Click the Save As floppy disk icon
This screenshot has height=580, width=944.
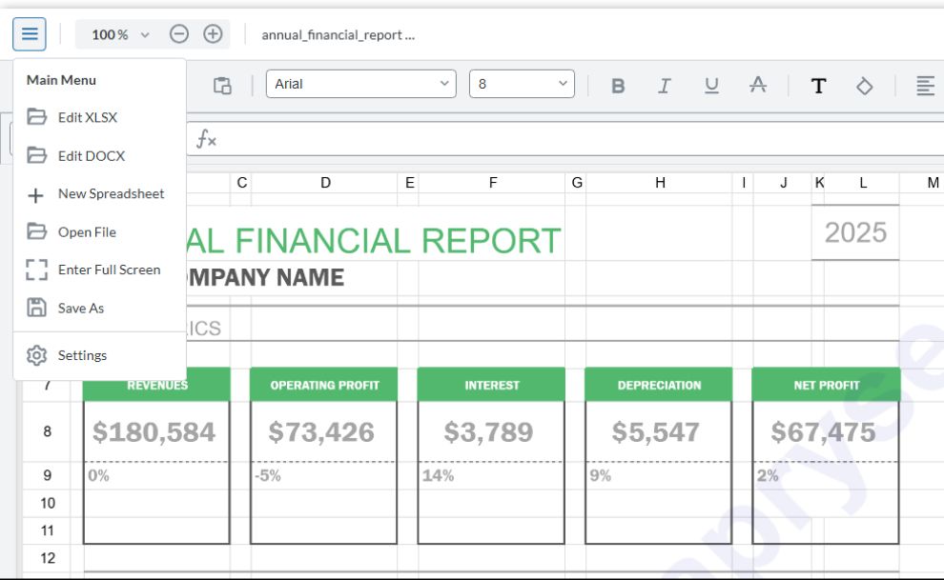click(x=37, y=307)
